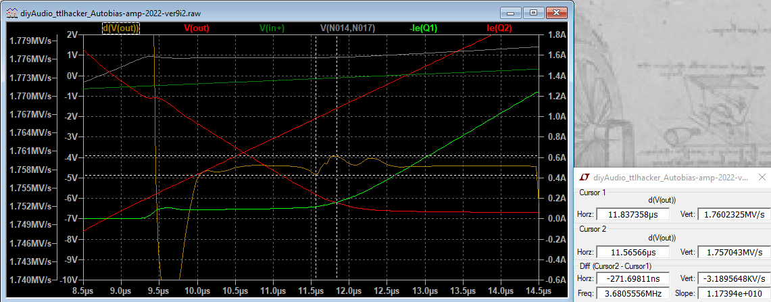Click the 9.0µs time axis label

[x=122, y=290]
